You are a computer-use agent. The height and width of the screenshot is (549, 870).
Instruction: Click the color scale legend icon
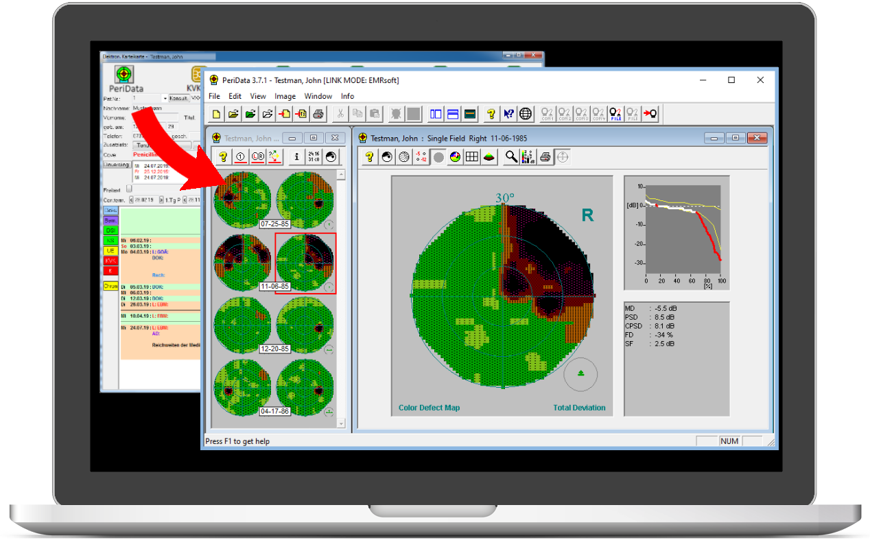(528, 157)
